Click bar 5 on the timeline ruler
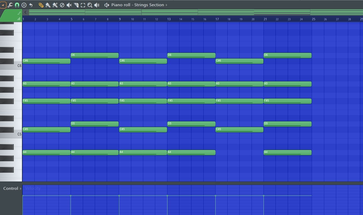Screen dimensions: 363x215 pyautogui.click(x=72, y=19)
